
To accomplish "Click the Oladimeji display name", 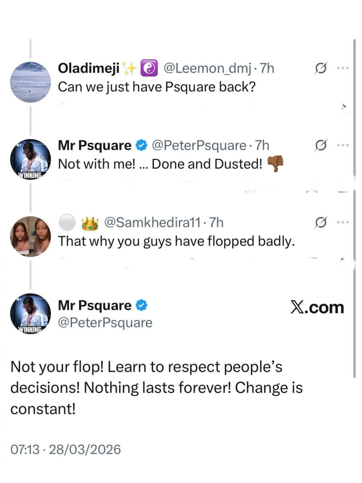I will (89, 68).
